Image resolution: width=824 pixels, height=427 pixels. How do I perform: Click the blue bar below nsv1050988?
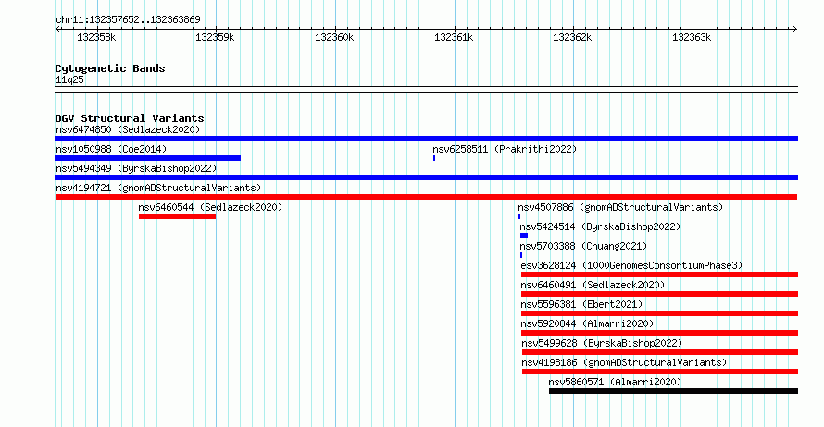tap(147, 158)
